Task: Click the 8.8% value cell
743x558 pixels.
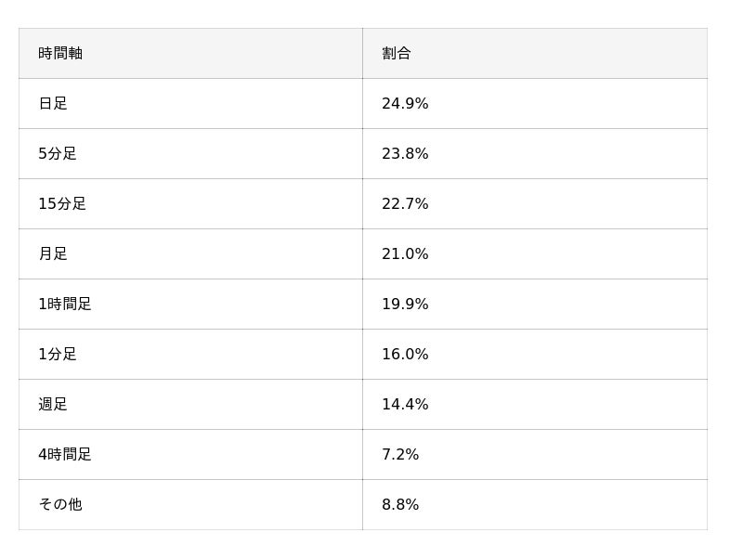Action: tap(400, 505)
